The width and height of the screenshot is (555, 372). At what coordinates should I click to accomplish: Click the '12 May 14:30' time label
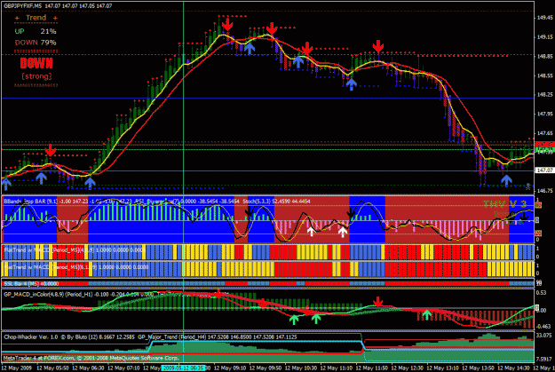point(513,368)
